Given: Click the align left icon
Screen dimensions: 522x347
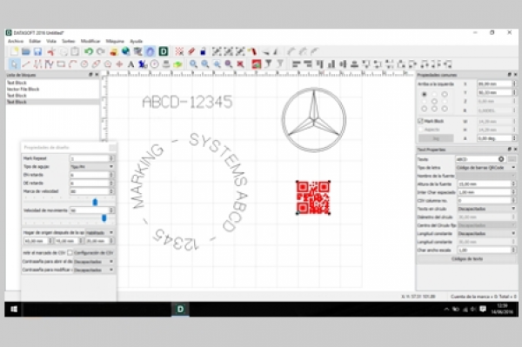Looking at the screenshot, I should 296,63.
